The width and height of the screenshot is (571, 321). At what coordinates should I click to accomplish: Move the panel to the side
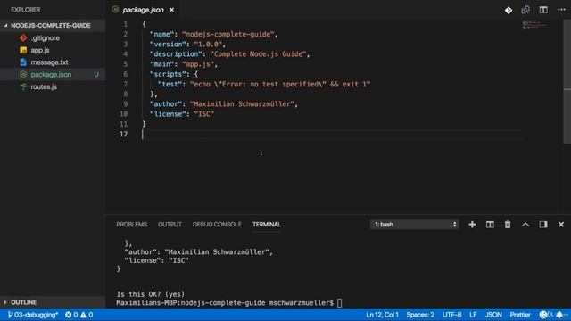(543, 225)
